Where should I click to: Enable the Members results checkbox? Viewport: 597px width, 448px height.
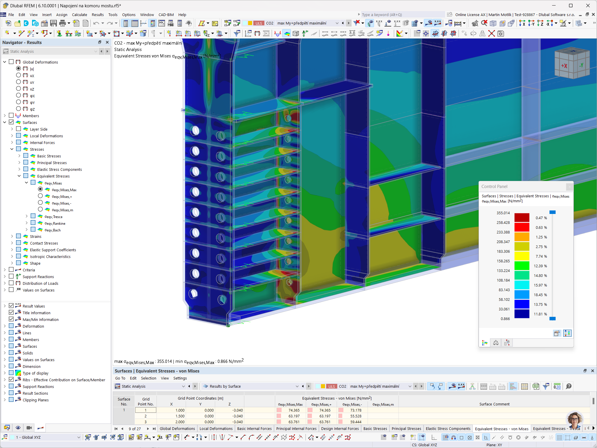coord(11,115)
